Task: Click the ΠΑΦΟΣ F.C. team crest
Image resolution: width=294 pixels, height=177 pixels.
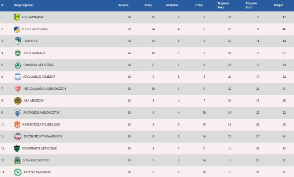Action: click(x=18, y=41)
